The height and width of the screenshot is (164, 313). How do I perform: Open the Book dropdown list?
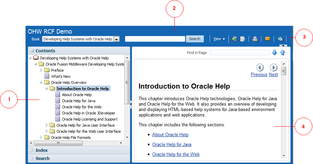click(116, 39)
